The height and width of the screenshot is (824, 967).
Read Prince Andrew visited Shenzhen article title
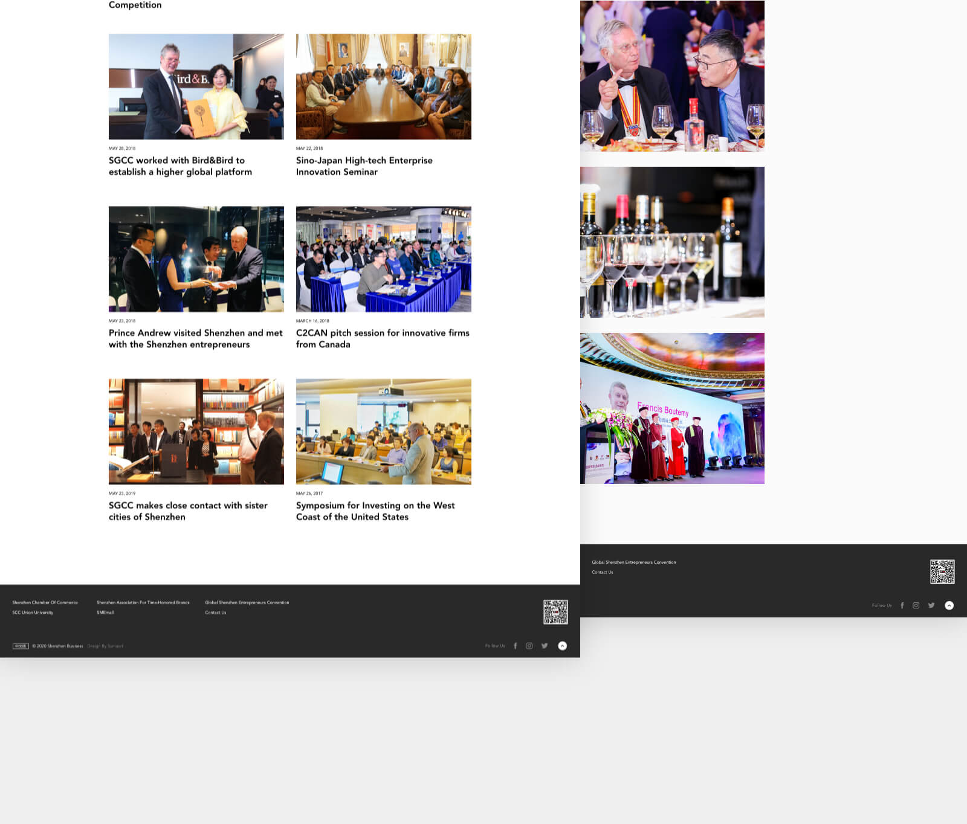195,338
